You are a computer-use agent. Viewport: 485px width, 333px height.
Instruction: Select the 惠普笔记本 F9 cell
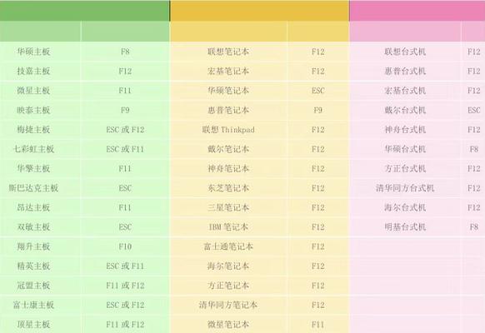coord(318,110)
